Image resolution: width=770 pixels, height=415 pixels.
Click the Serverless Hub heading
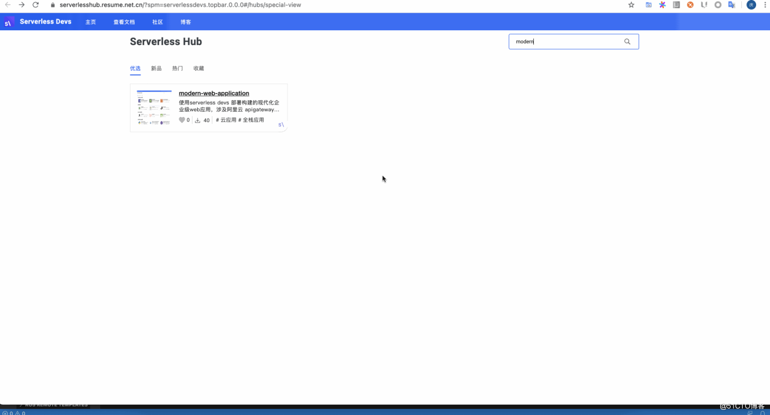tap(166, 42)
